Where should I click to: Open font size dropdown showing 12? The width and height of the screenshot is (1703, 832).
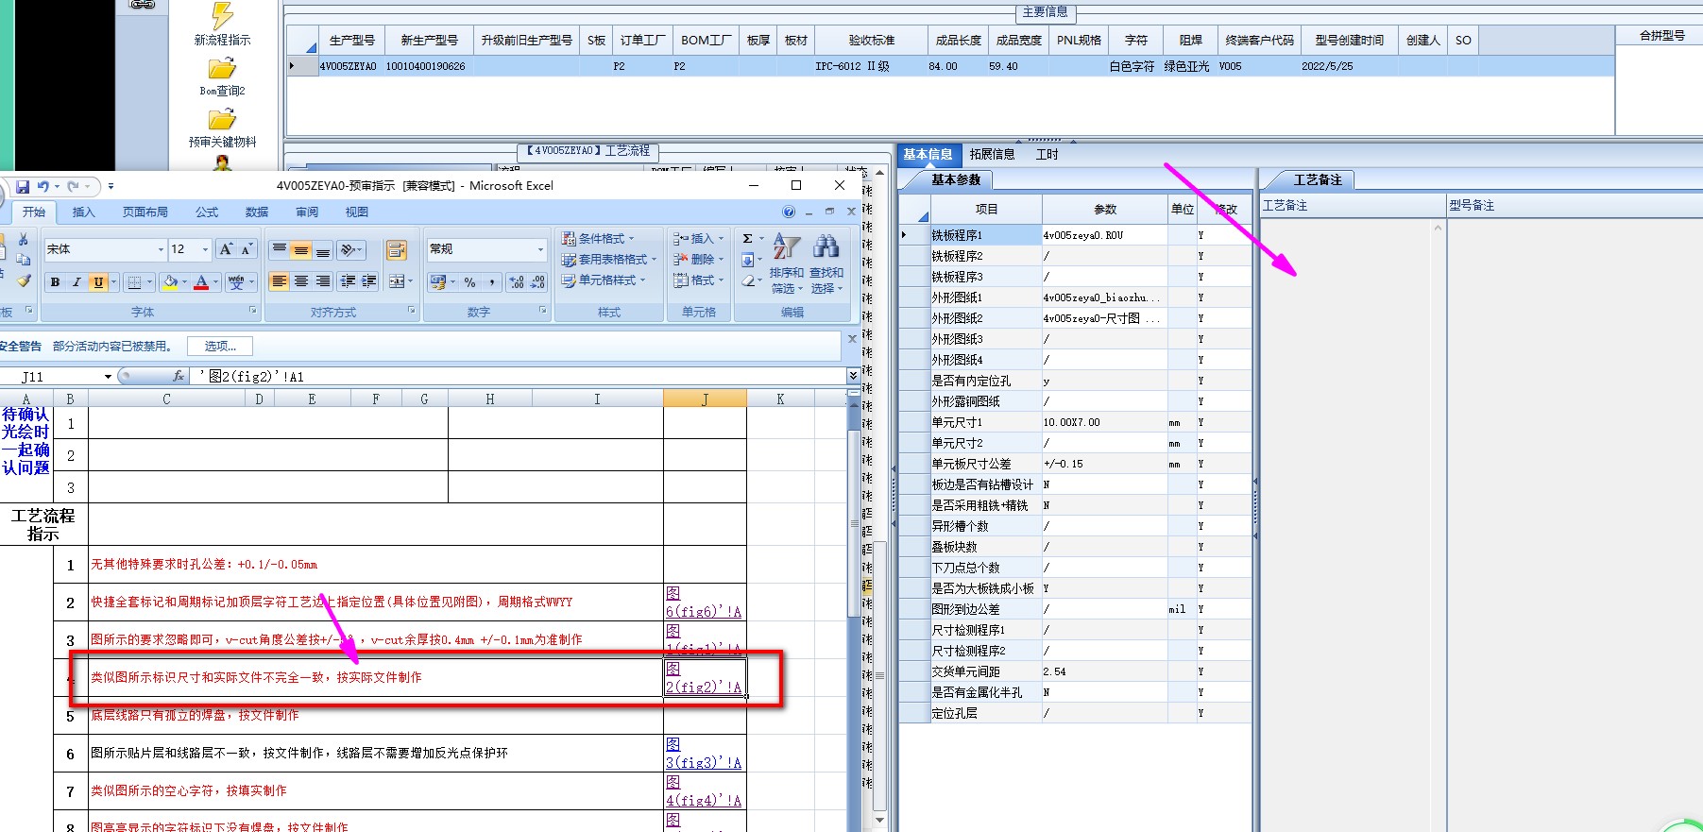[205, 249]
